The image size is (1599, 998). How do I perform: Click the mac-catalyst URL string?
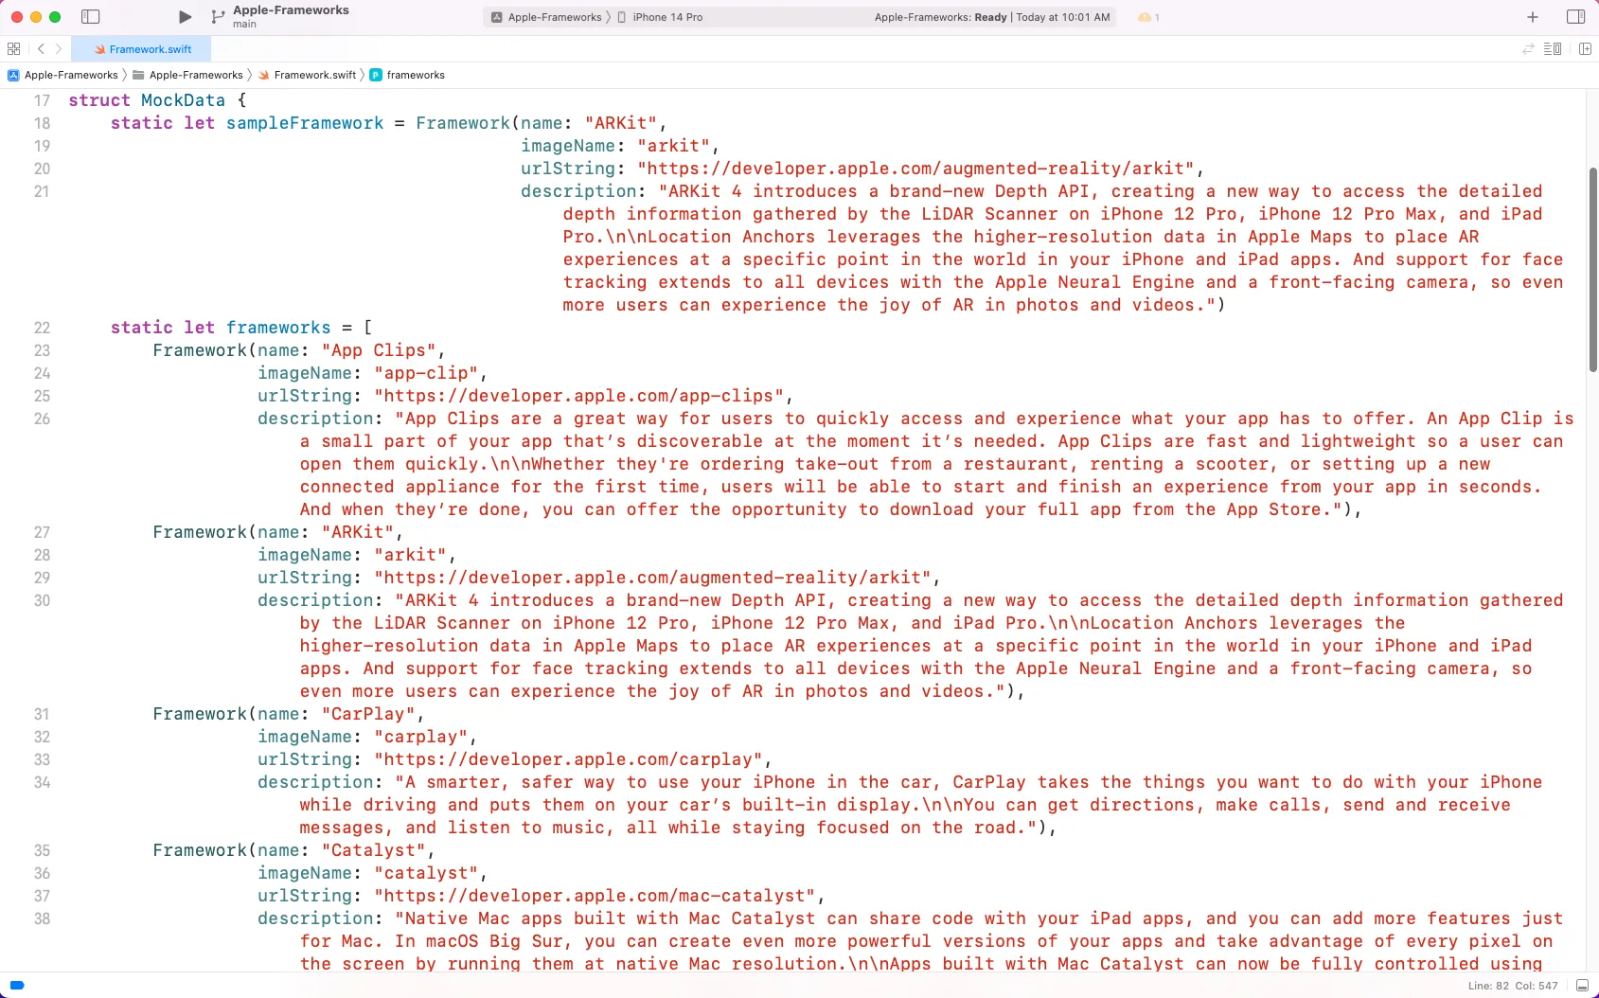coord(595,896)
